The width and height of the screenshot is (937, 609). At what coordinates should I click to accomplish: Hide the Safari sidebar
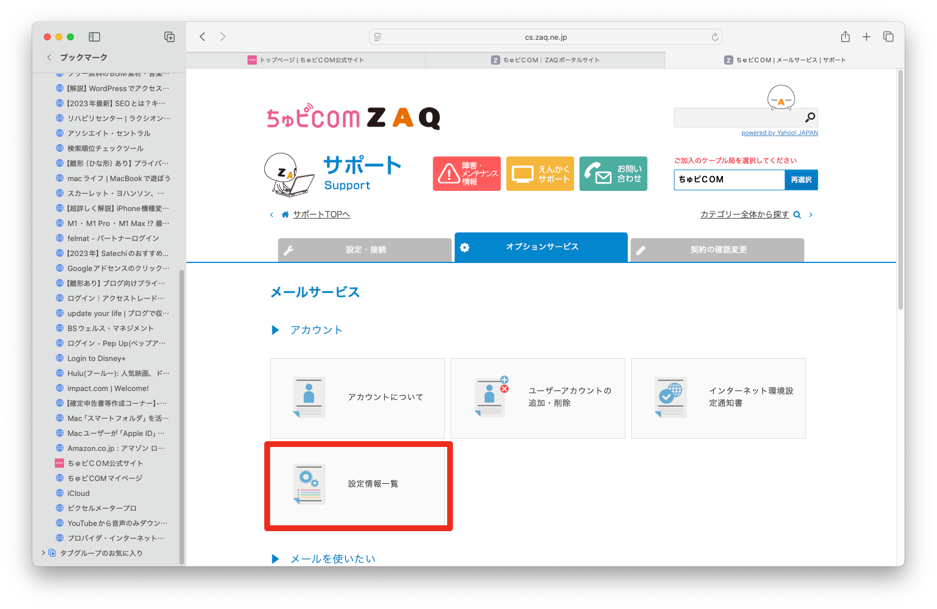(x=95, y=37)
